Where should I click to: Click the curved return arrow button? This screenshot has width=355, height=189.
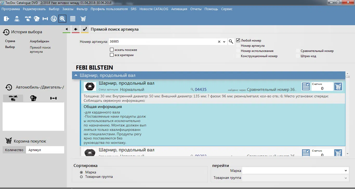[x=84, y=29]
